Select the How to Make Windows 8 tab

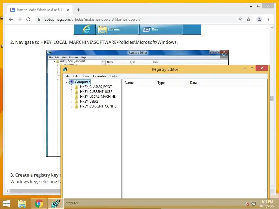[40, 10]
